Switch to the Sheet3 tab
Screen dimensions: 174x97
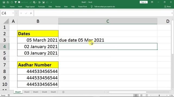36,92
